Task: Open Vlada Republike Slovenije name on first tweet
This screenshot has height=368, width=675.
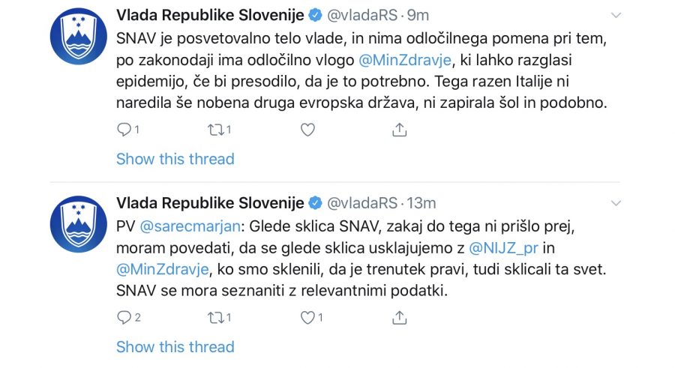Action: point(210,16)
